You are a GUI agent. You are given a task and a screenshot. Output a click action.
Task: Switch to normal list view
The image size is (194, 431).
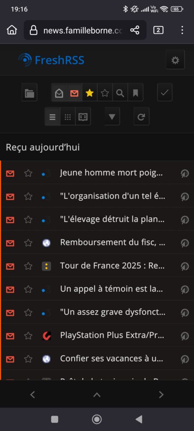pyautogui.click(x=52, y=116)
